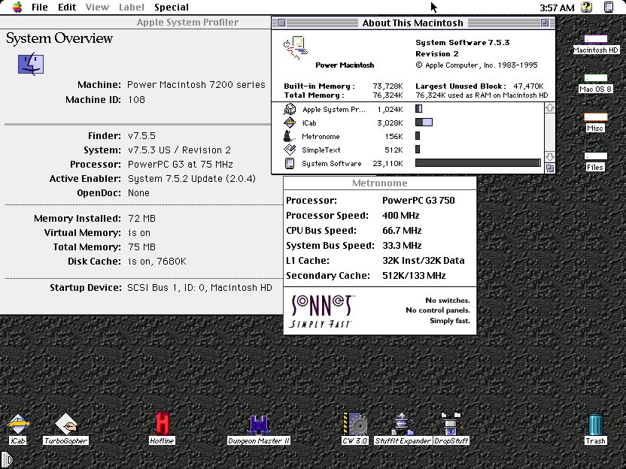Select the CW 3.0 icon

click(355, 425)
